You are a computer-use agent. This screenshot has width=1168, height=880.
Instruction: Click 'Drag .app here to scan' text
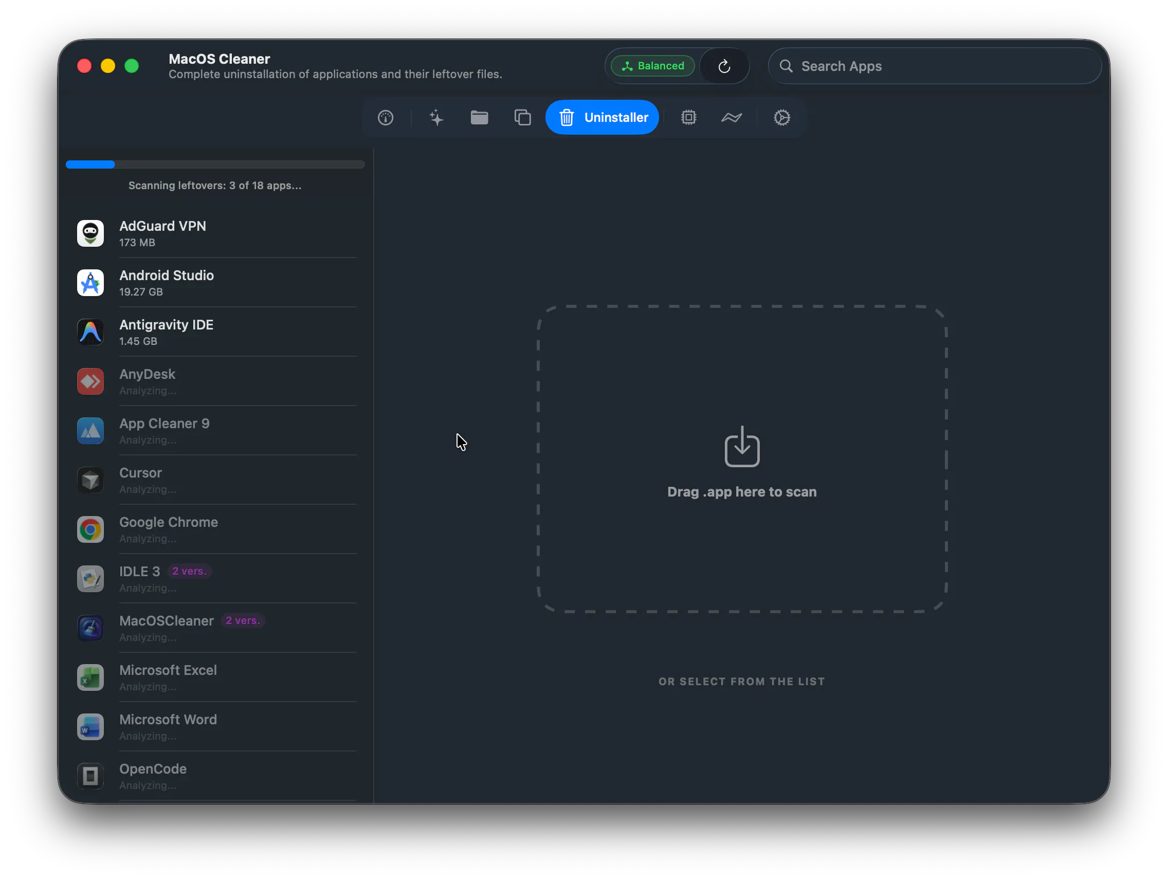point(742,492)
